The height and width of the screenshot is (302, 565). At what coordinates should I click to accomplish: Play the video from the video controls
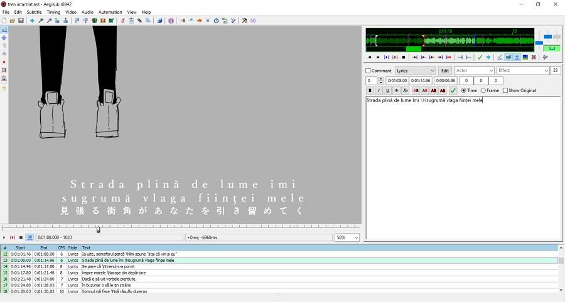click(4, 237)
